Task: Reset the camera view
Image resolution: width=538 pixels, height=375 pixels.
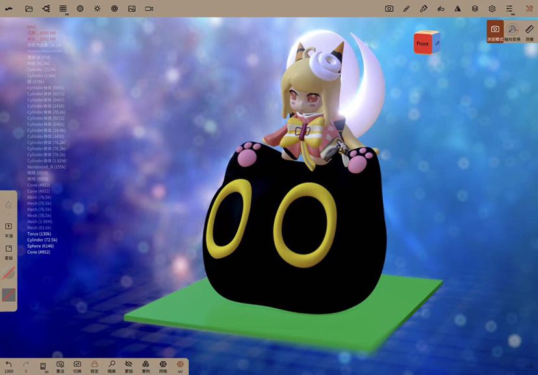Action: click(x=60, y=367)
